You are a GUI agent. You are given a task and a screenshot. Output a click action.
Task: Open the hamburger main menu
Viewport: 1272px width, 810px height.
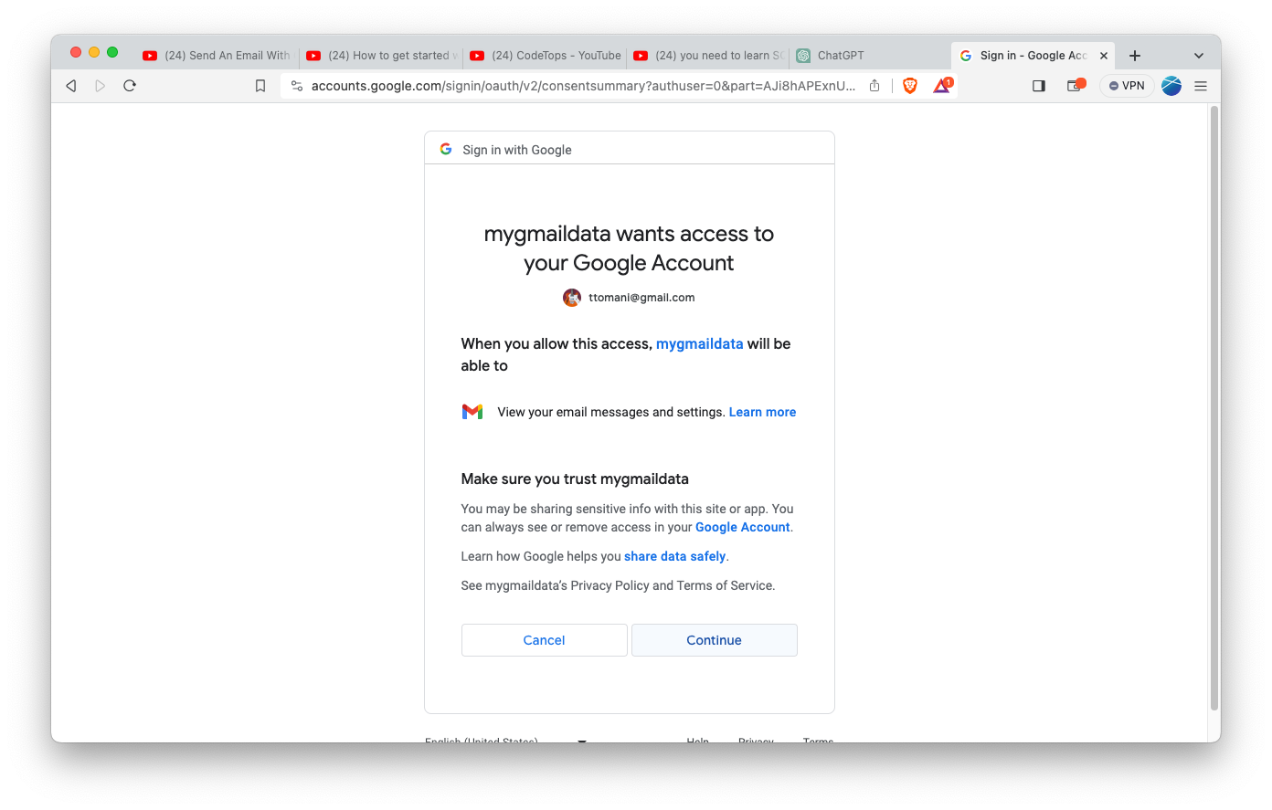point(1201,86)
